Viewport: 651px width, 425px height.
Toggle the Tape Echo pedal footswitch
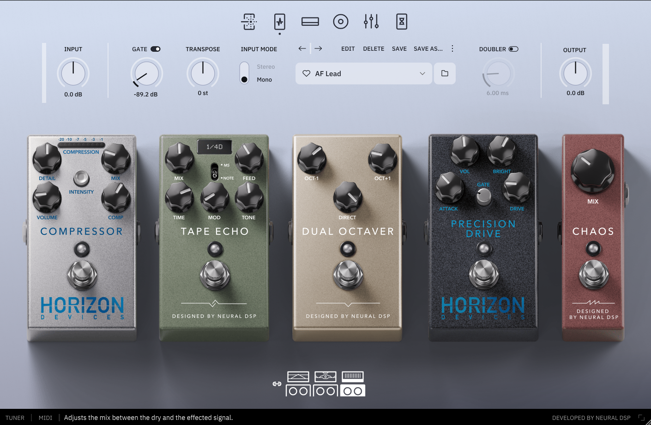[x=215, y=274]
